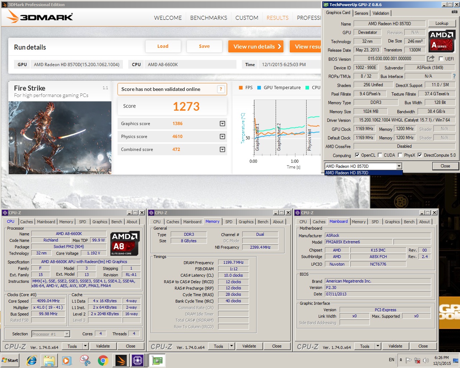
Task: Show hidden tray icons arrow
Action: (401, 360)
